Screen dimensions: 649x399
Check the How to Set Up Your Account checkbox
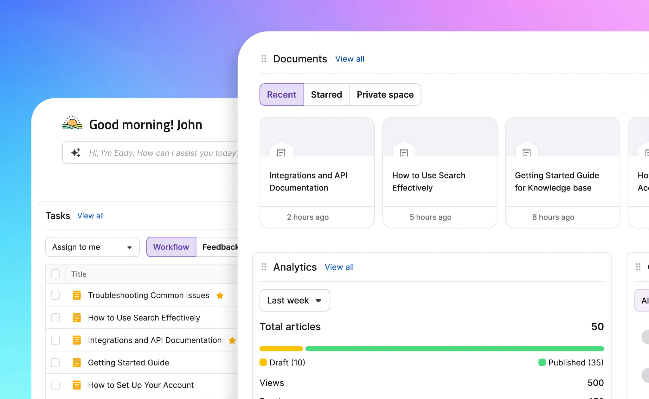[x=55, y=385]
